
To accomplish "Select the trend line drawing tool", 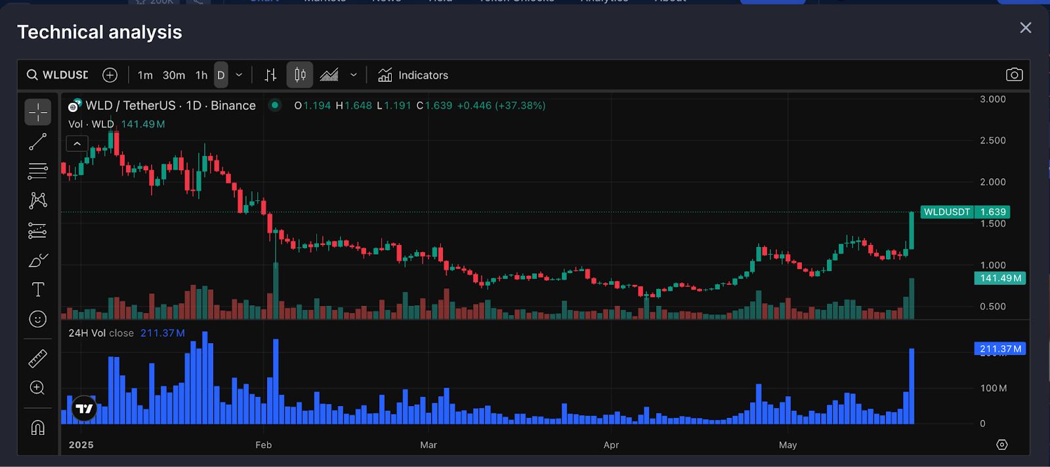I will (x=38, y=141).
